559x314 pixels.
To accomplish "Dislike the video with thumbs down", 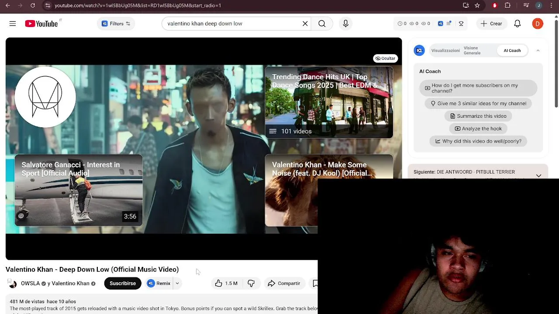I will pyautogui.click(x=251, y=283).
